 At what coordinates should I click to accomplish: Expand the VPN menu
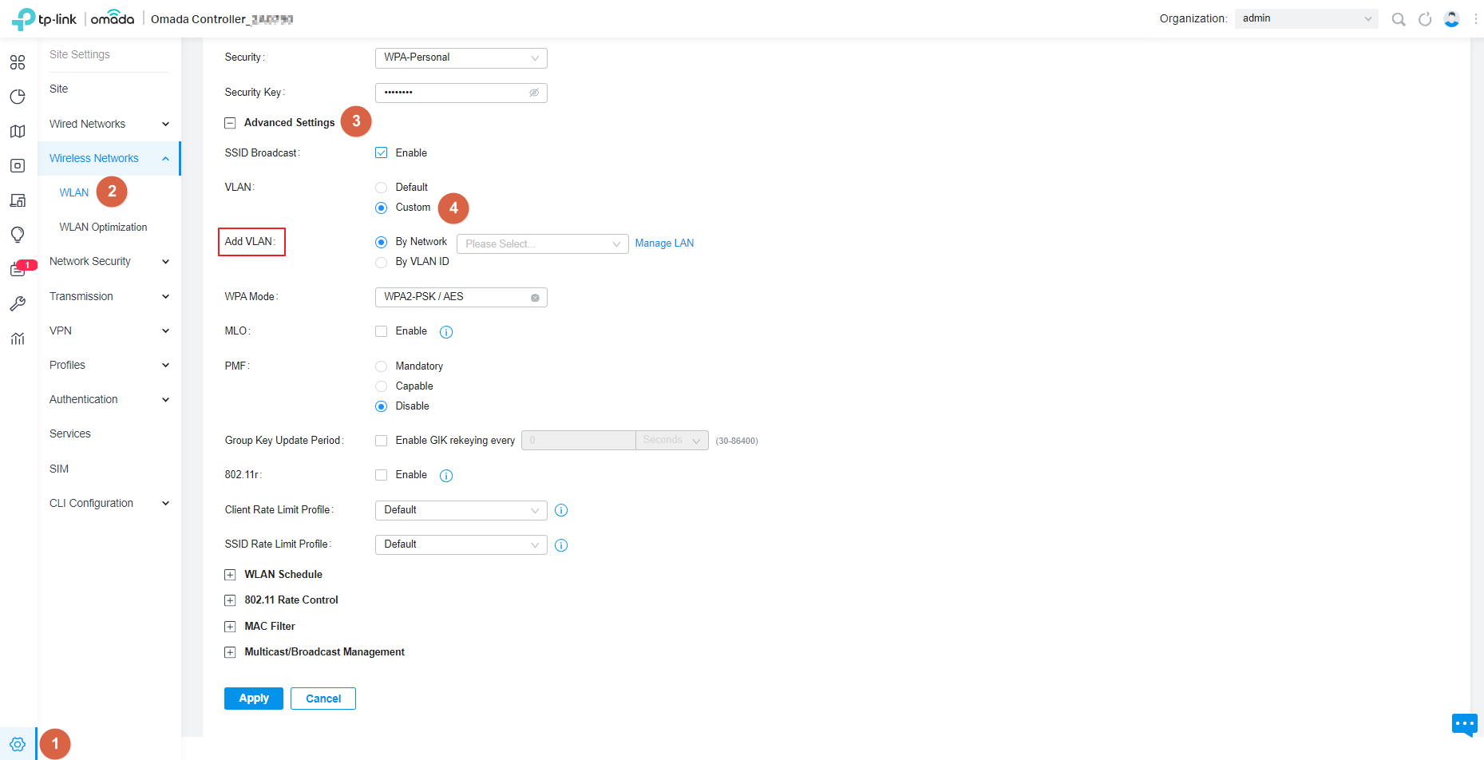(109, 331)
